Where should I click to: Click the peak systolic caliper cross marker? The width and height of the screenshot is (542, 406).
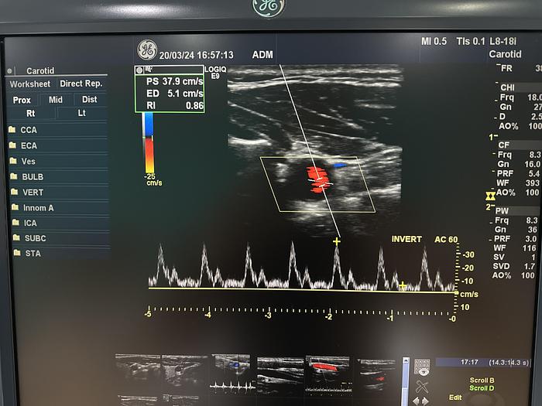click(336, 241)
